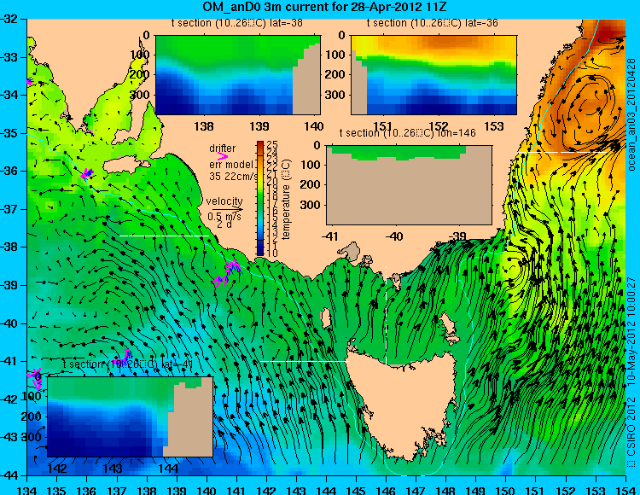This screenshot has width=640, height=495.
Task: Click the '136' longitude axis label
Action: tap(87, 490)
